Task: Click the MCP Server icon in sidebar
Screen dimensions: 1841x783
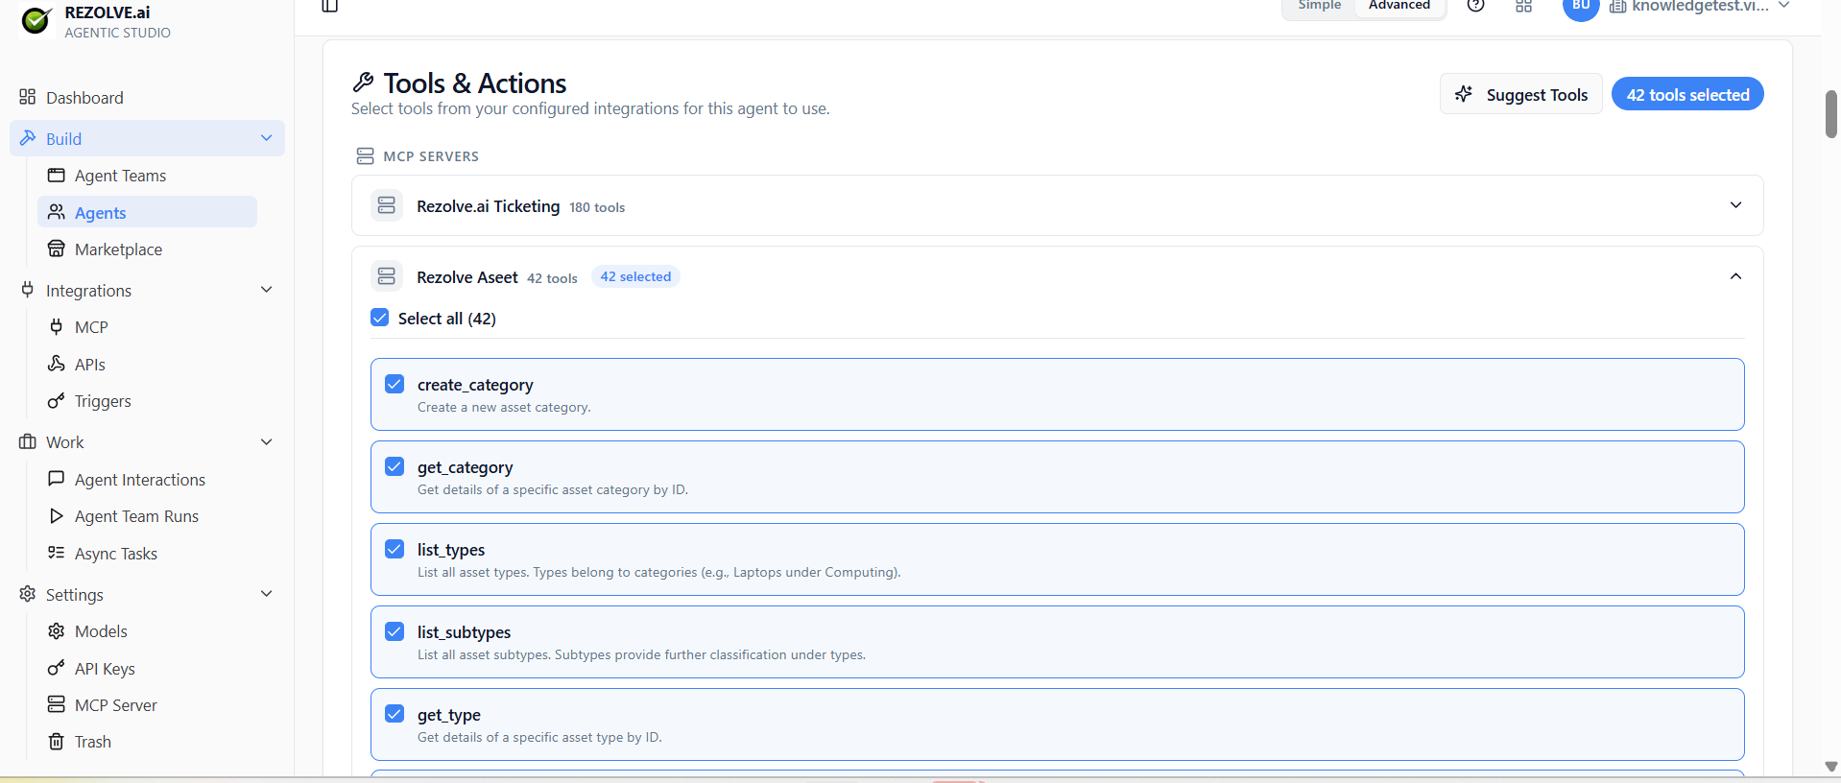Action: pyautogui.click(x=57, y=704)
